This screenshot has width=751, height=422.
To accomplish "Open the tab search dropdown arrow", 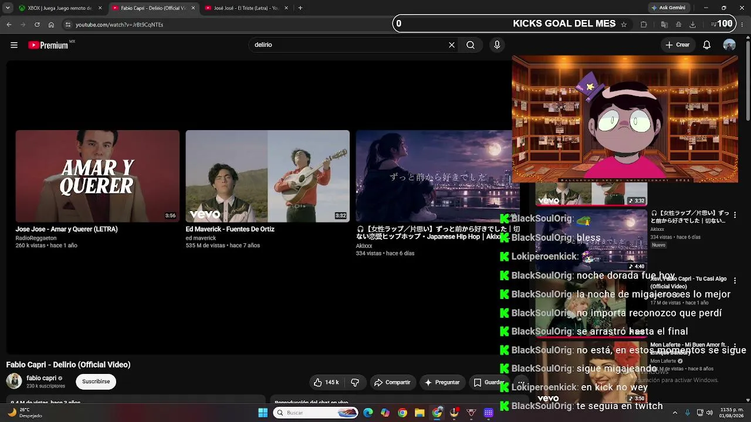I will click(x=8, y=8).
